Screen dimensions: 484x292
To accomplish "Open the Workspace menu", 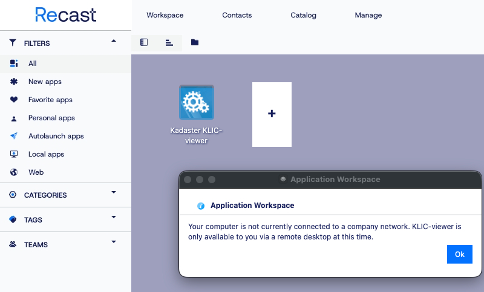I will [165, 15].
